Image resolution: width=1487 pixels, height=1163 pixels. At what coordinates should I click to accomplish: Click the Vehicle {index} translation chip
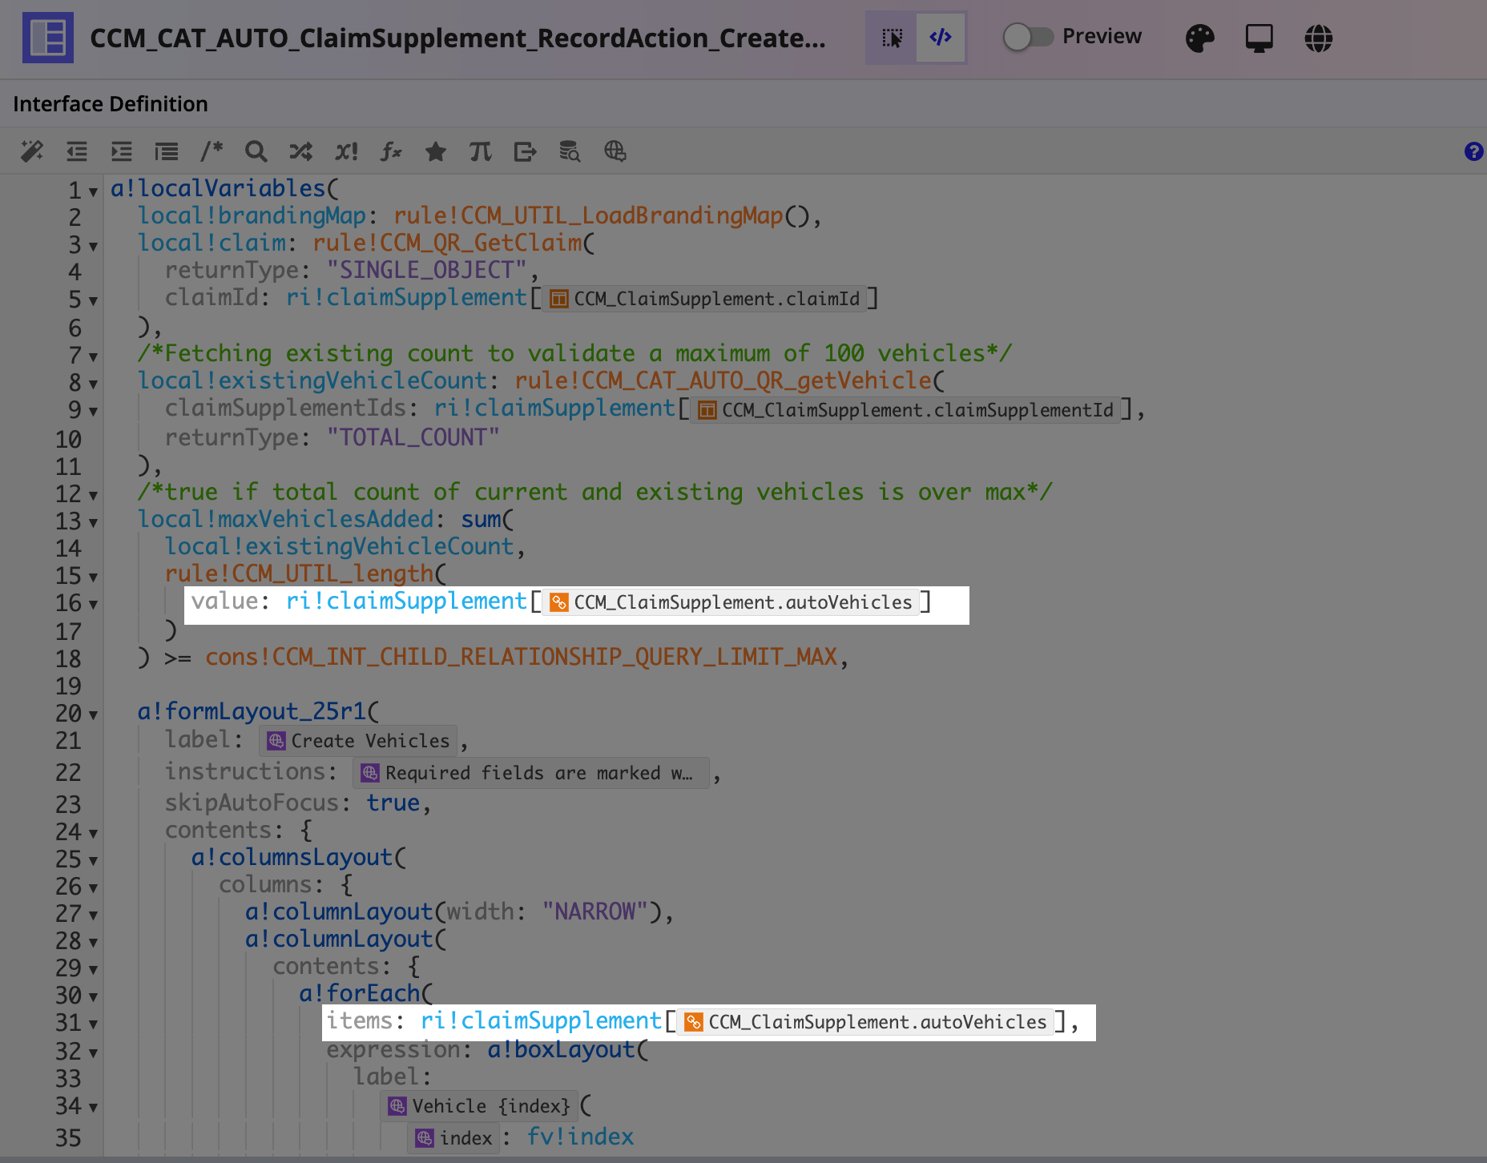coord(479,1106)
